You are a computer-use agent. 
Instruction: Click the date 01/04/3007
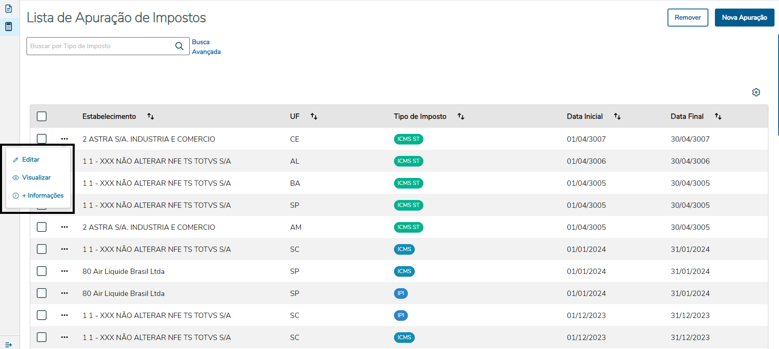(x=586, y=139)
